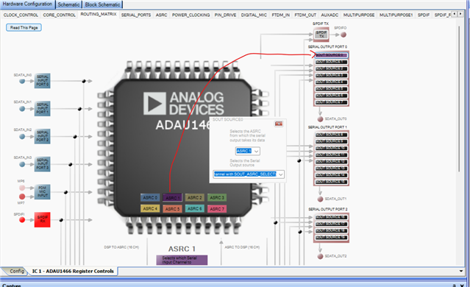Open the ASRC register tab

point(161,15)
